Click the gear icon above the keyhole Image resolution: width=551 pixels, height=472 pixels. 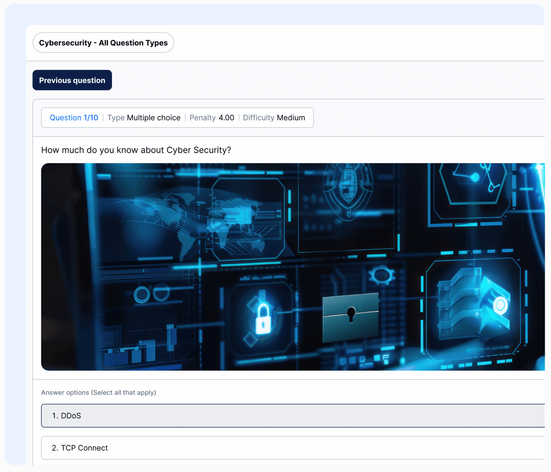click(x=381, y=275)
